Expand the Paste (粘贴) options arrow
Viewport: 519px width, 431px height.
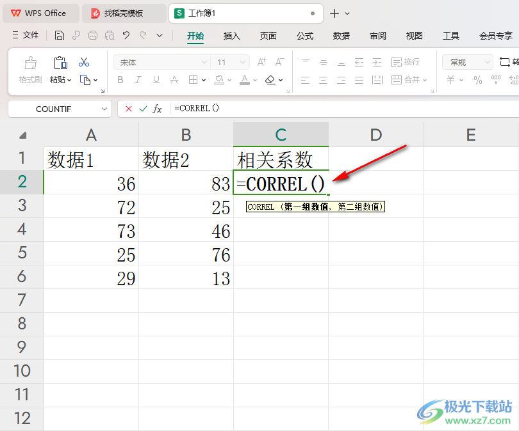[69, 80]
